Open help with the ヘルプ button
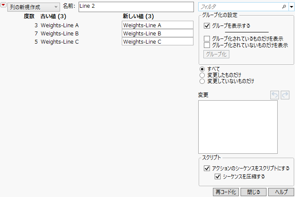Image resolution: width=295 pixels, height=197 pixels. pyautogui.click(x=281, y=192)
